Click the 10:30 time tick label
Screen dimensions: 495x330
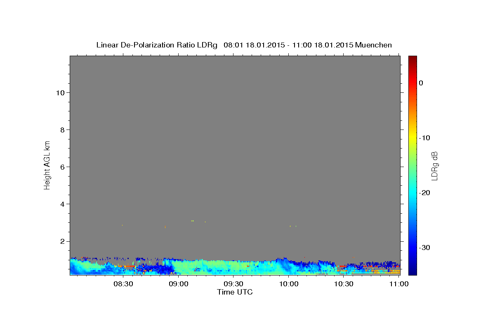coord(344,284)
